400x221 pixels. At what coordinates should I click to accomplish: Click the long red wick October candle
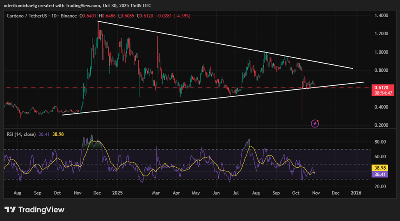click(x=302, y=103)
